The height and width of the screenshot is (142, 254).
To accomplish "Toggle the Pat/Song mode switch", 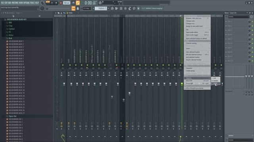I will coord(48,2).
